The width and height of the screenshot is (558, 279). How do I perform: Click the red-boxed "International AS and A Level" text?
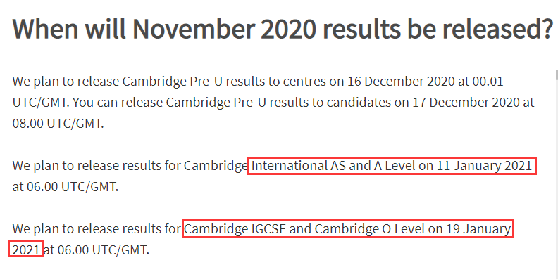[333, 166]
